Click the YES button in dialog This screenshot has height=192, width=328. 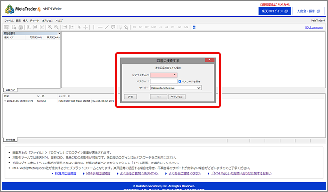pos(159,96)
